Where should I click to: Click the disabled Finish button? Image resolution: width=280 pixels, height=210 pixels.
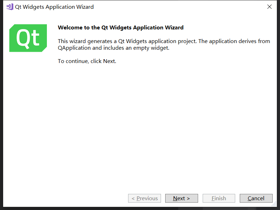point(219,198)
